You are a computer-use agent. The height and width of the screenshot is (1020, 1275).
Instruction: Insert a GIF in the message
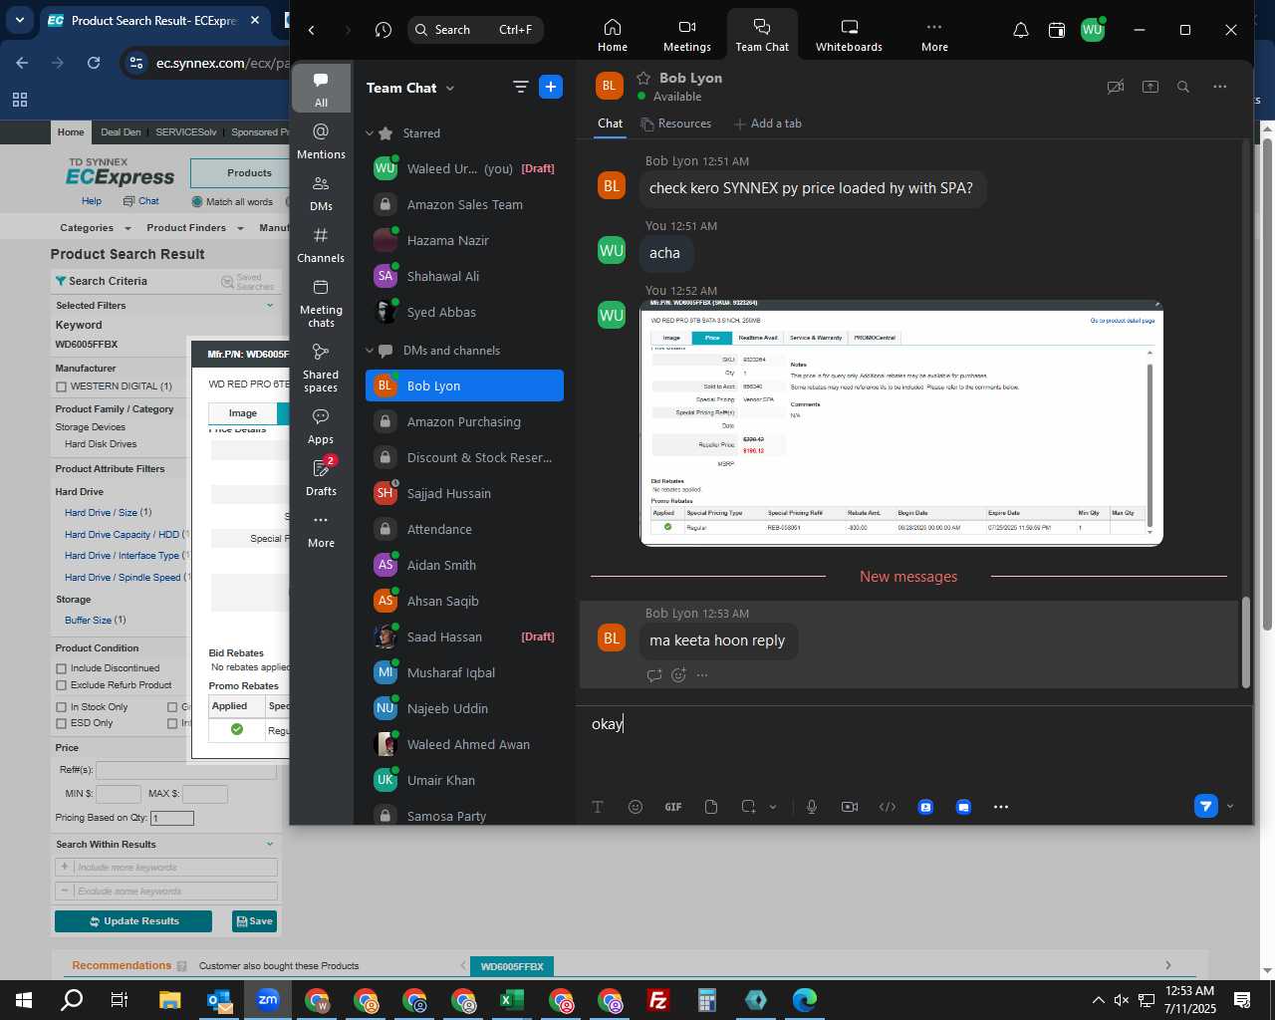[x=673, y=807]
